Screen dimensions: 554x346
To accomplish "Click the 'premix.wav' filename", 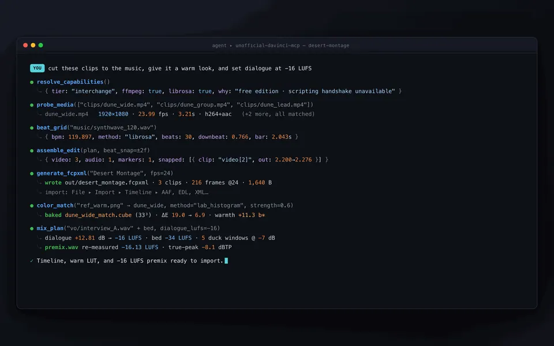I will coord(62,247).
